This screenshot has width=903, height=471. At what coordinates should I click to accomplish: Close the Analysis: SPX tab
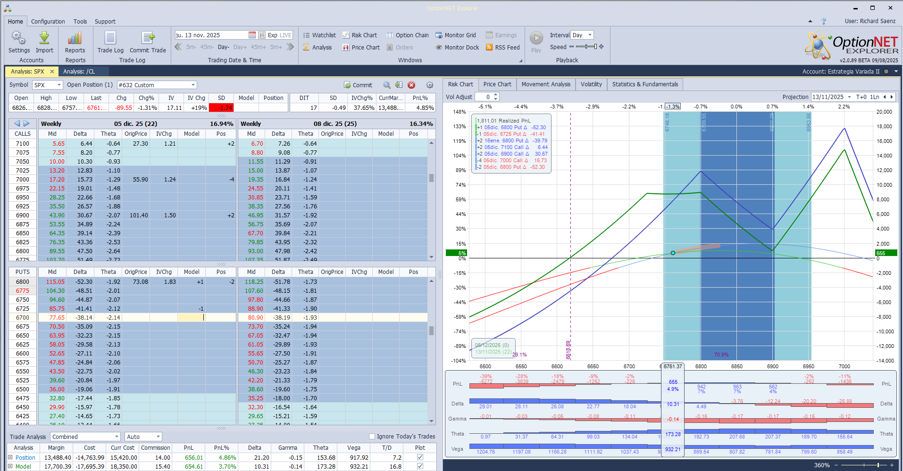click(x=52, y=72)
